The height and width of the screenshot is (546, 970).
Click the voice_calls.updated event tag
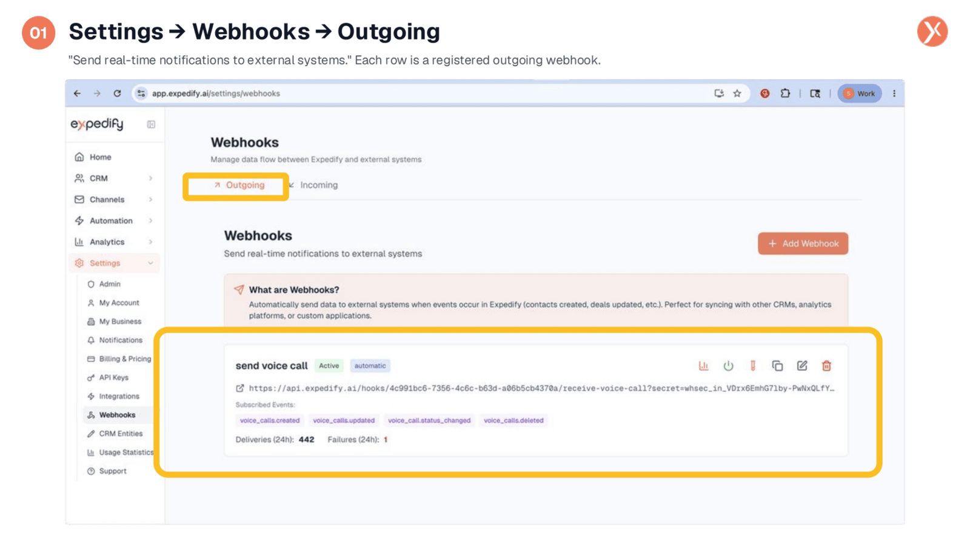[x=344, y=420]
